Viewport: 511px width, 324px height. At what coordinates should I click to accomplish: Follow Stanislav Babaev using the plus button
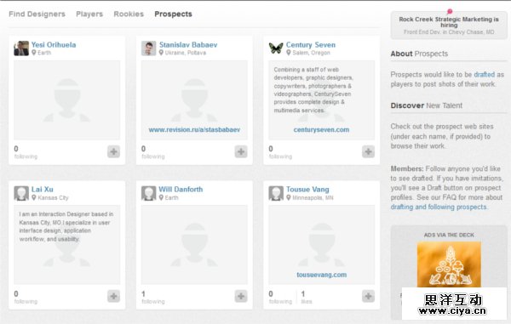click(x=241, y=151)
